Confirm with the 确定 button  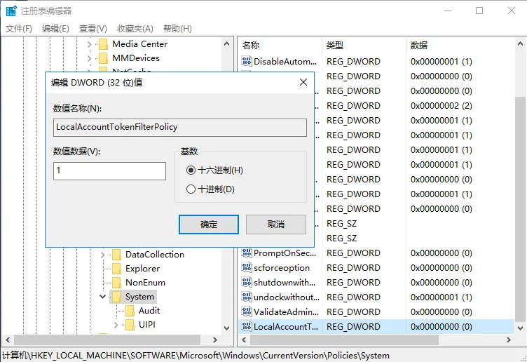pos(209,224)
